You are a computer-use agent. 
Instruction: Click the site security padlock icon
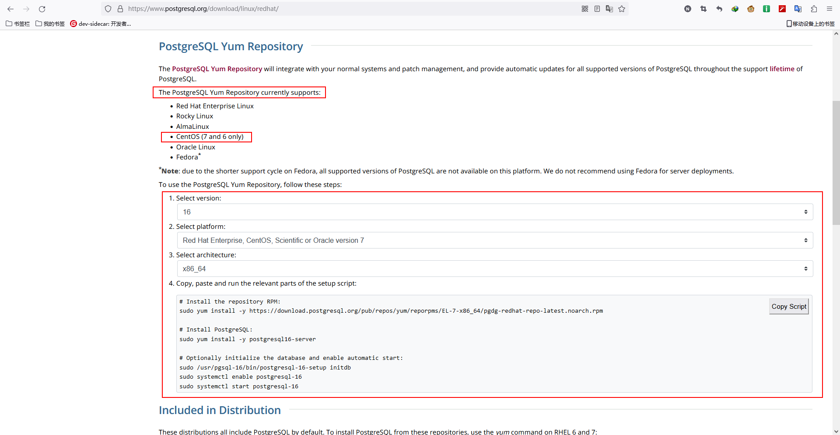click(x=120, y=9)
